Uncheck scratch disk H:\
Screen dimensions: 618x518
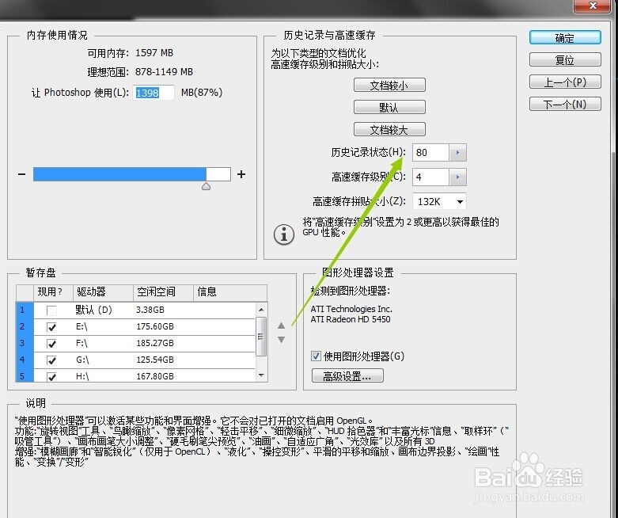pyautogui.click(x=51, y=377)
